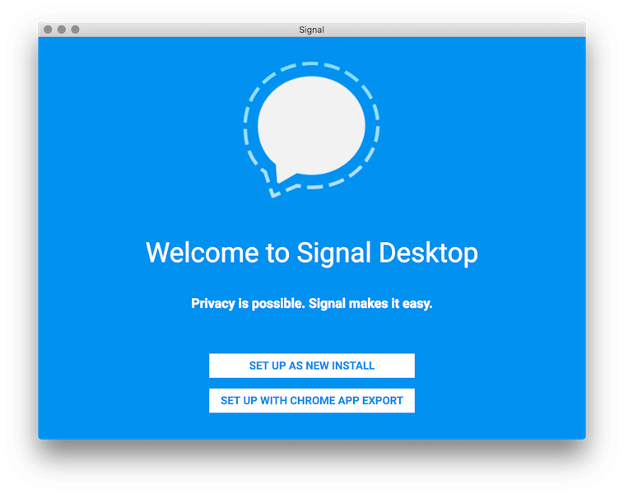
Task: Click the "Welcome to Signal Desktop" heading
Action: pyautogui.click(x=312, y=253)
